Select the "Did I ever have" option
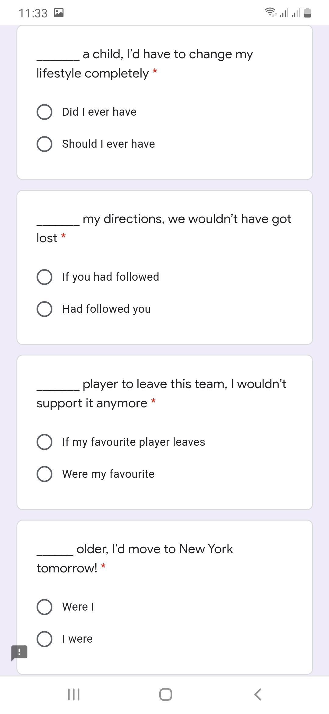 pos(44,112)
